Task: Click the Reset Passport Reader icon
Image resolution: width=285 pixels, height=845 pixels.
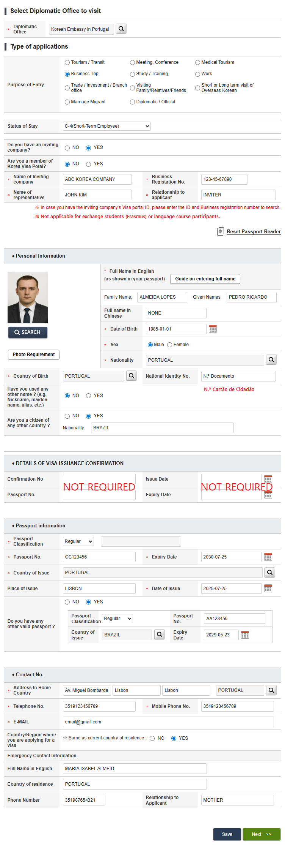Action: [x=220, y=231]
